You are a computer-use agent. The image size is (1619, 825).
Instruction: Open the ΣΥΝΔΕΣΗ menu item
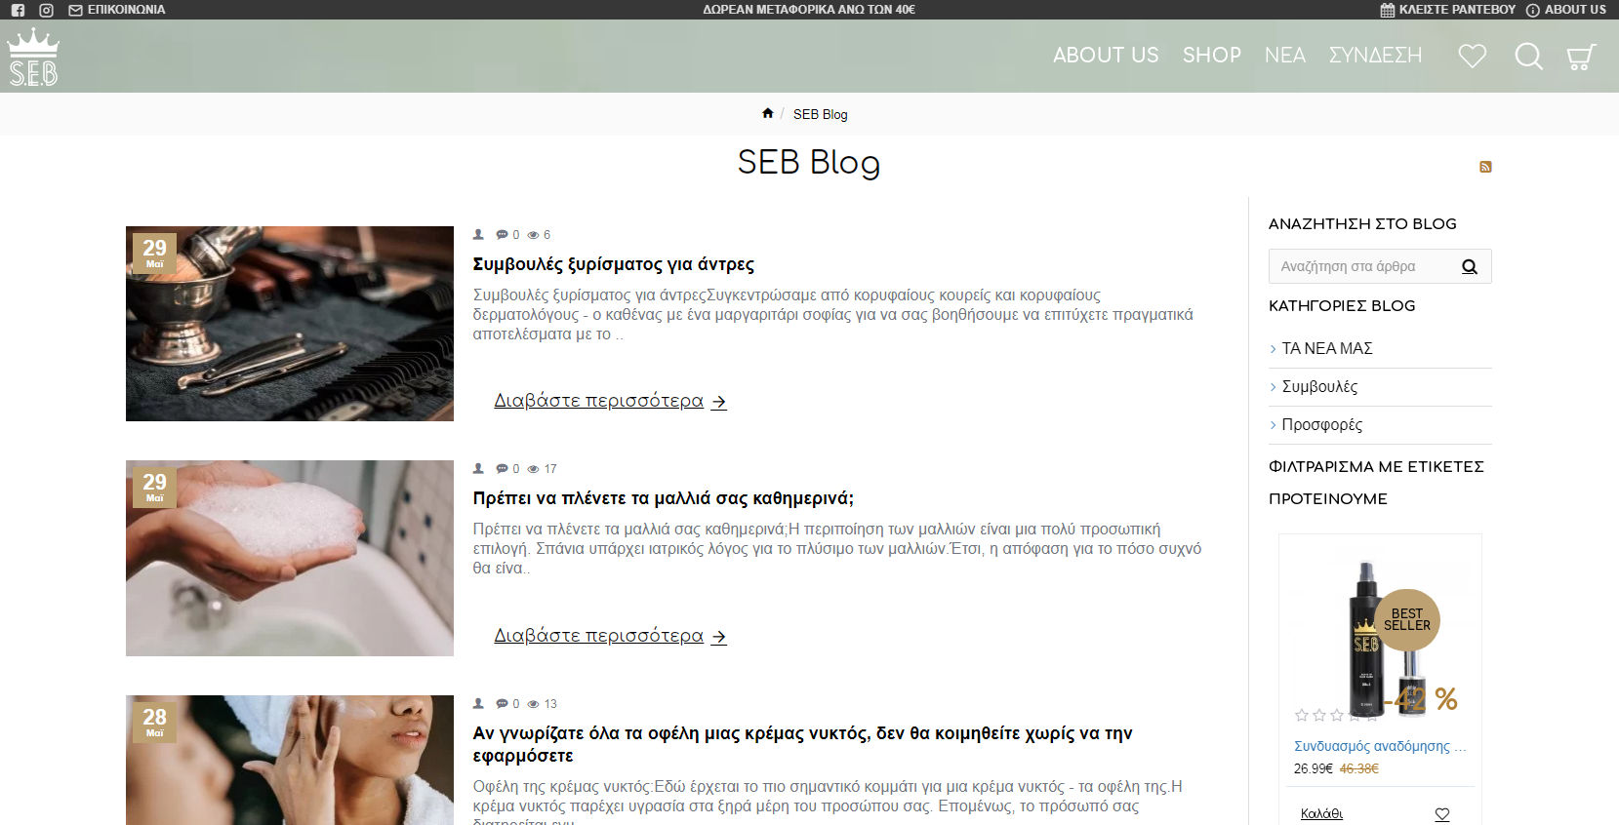1375,56
